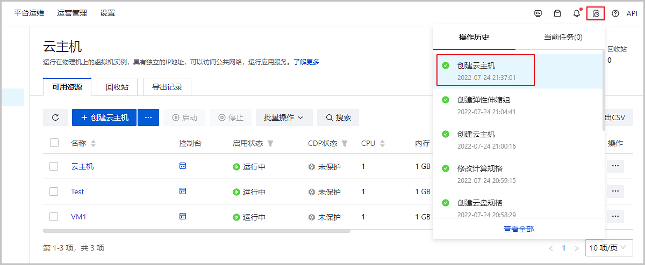This screenshot has height=265, width=645.
Task: Filter by enabled status funnel icon
Action: pos(270,144)
